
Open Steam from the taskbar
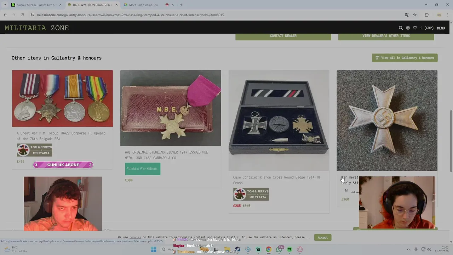pos(237,250)
